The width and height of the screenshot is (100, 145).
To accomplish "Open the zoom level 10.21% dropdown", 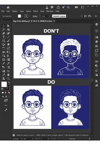I will point(22,139).
